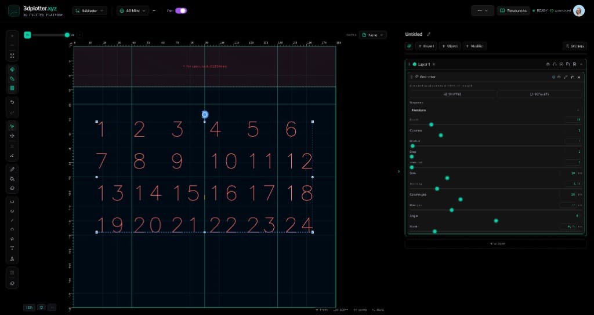Click the Layer 1 drag handle dots
594x315 pixels.
410,64
